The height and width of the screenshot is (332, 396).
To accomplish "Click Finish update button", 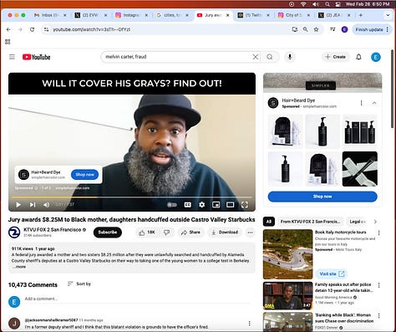I will (372, 29).
